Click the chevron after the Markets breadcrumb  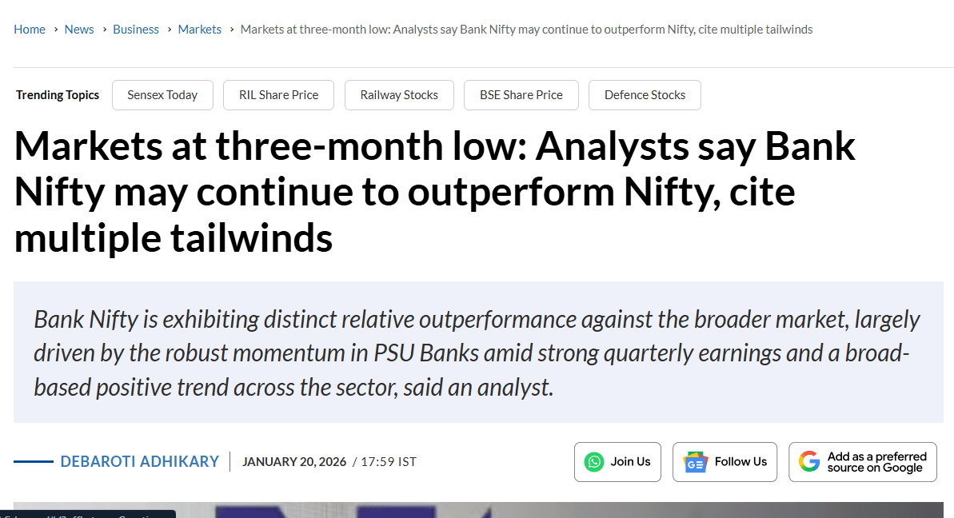pos(230,29)
